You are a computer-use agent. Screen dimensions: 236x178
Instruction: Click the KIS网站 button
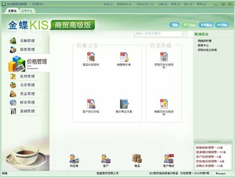coord(222,25)
